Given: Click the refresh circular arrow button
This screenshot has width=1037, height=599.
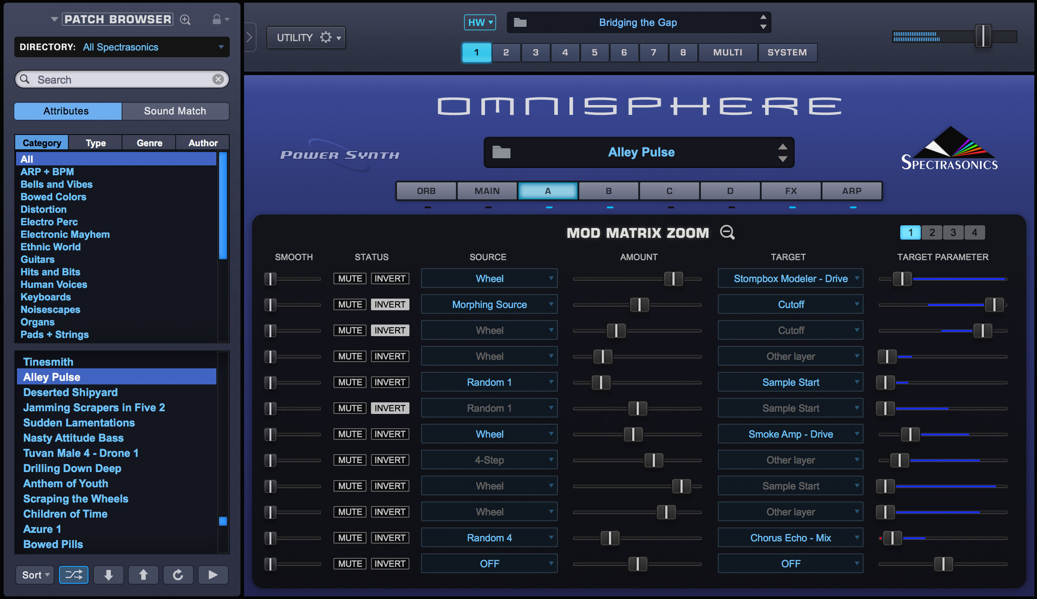Looking at the screenshot, I should tap(178, 575).
